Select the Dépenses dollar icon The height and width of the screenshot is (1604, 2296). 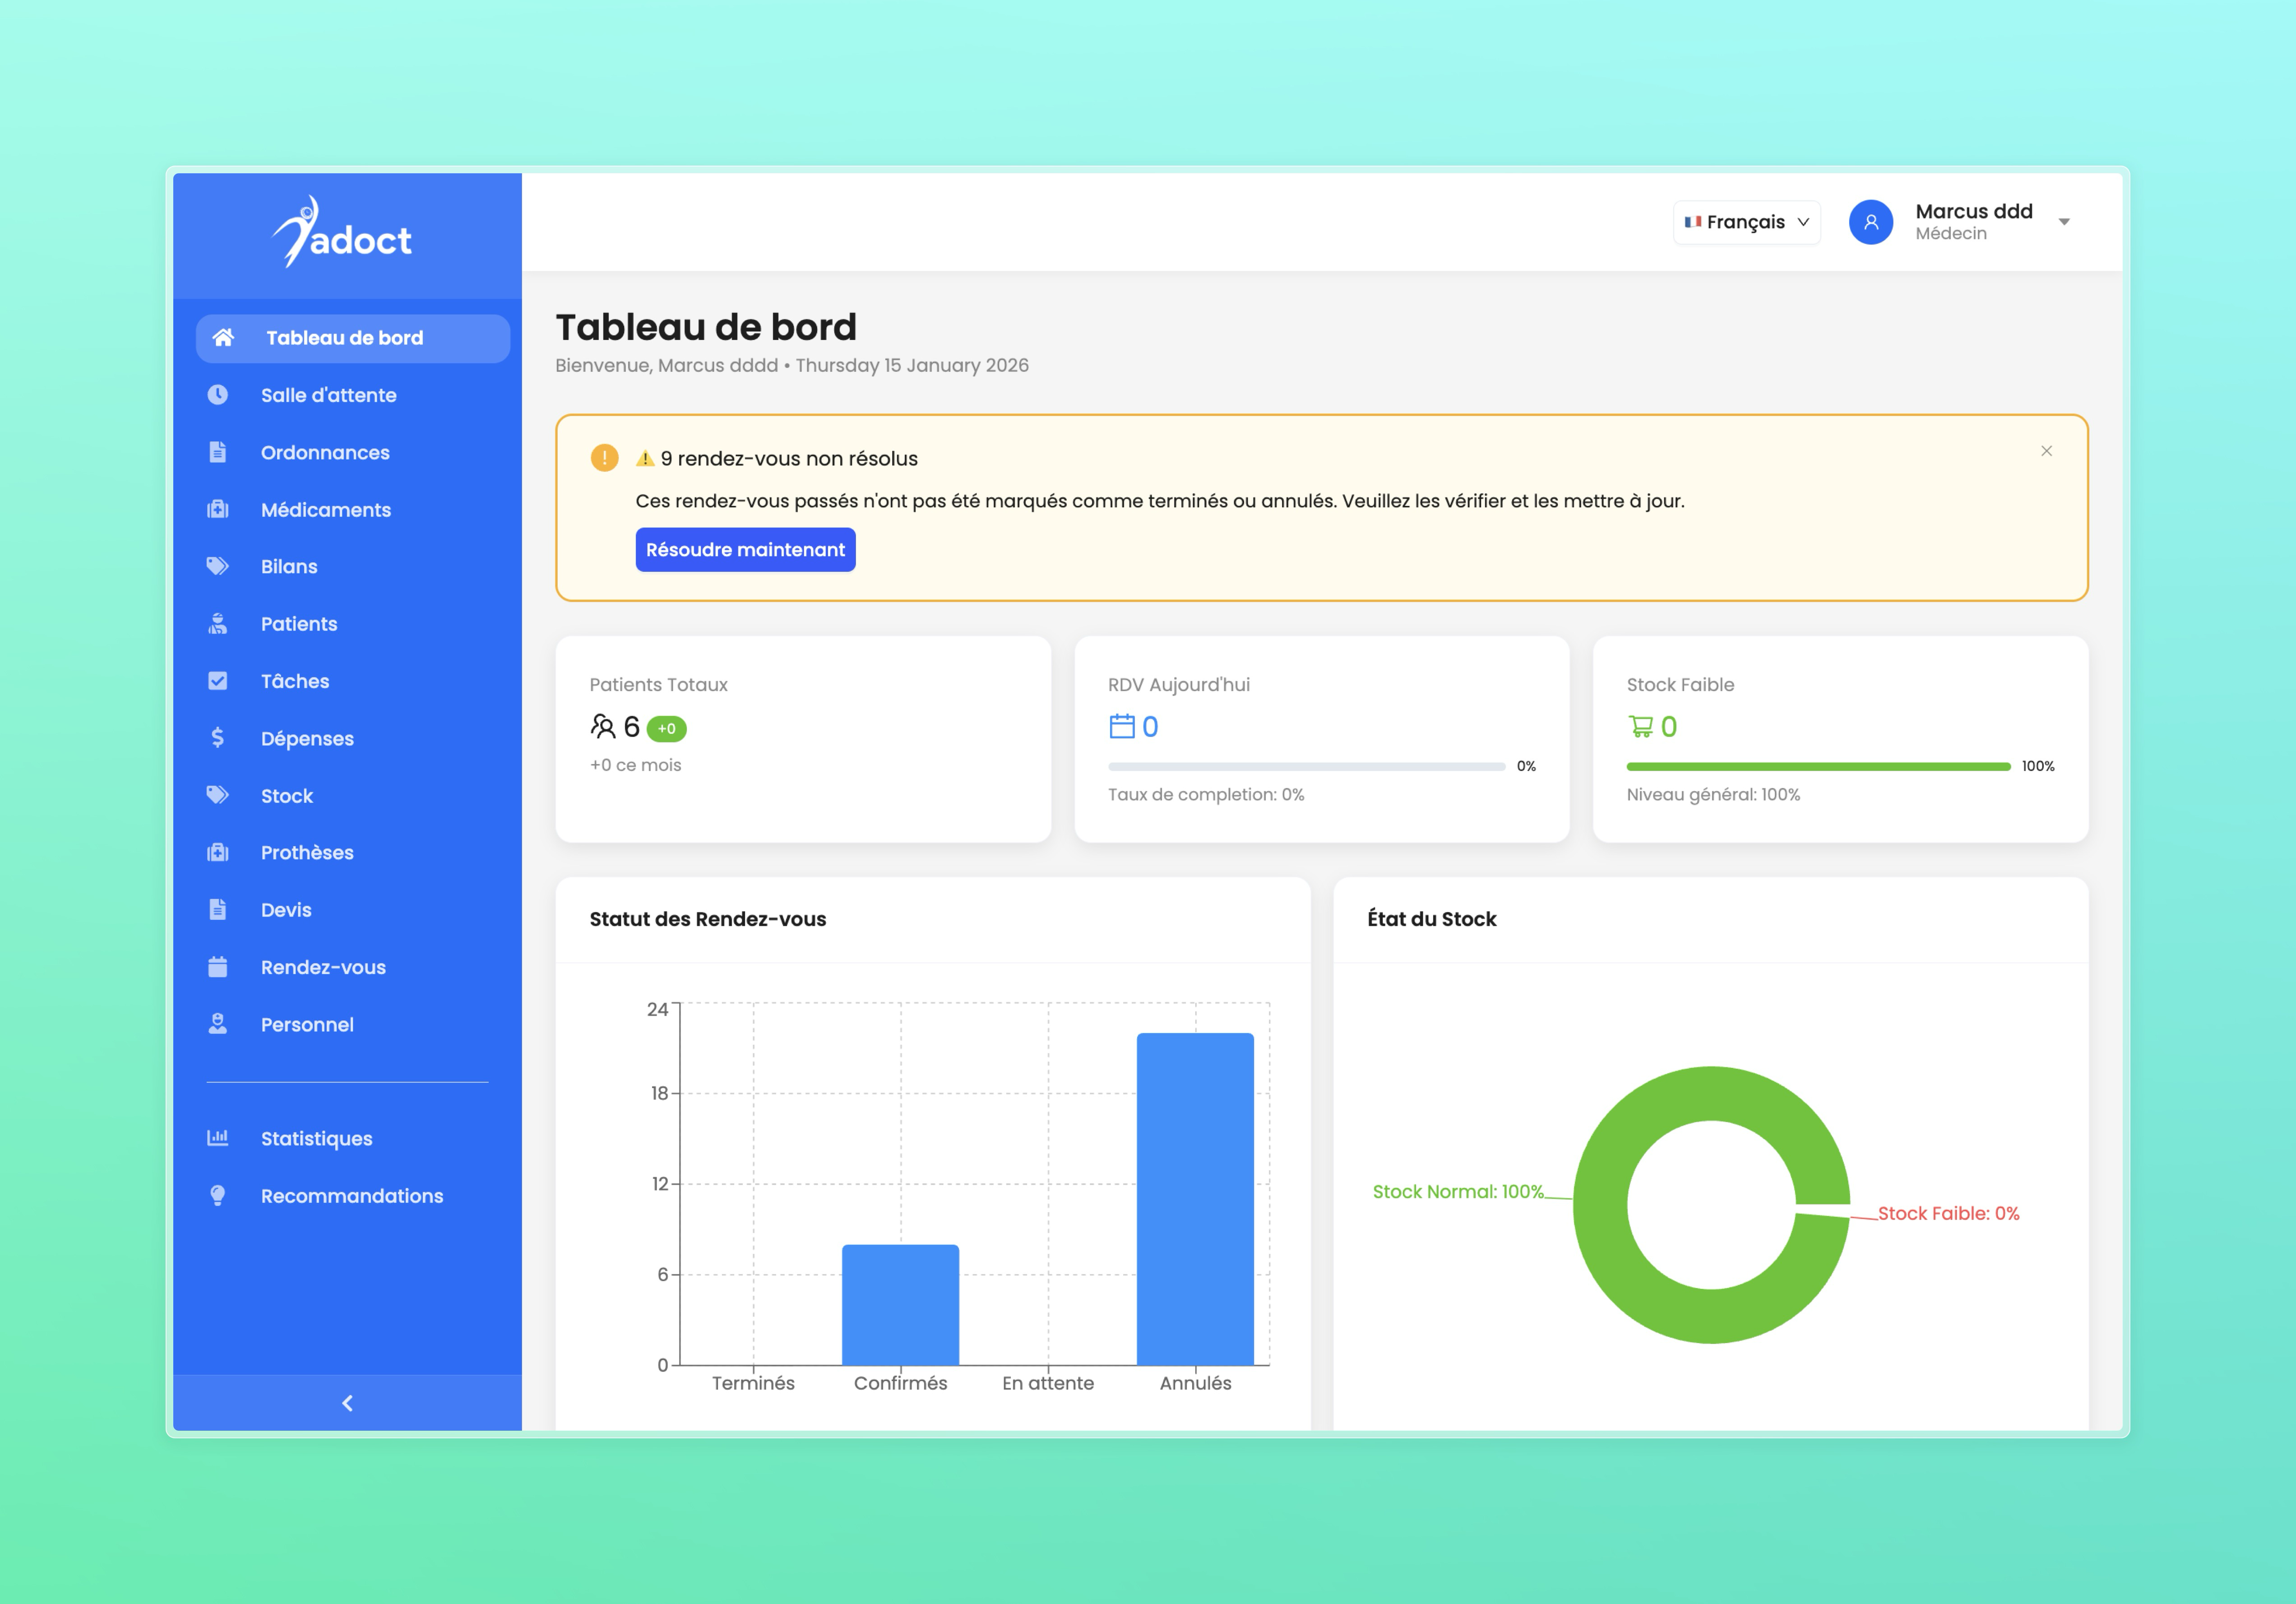(x=219, y=738)
